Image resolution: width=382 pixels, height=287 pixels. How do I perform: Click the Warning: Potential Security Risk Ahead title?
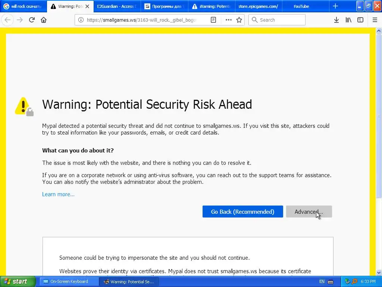coord(147,105)
